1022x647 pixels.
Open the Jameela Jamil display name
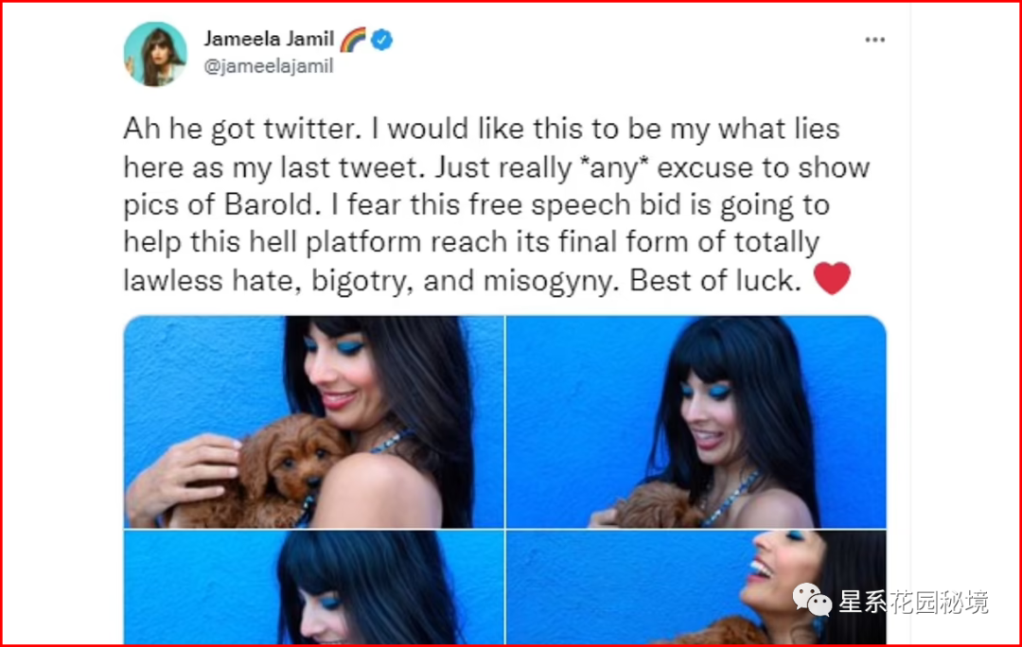269,39
